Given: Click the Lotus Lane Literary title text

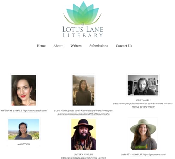Looking at the screenshot, I should [x=83, y=32].
